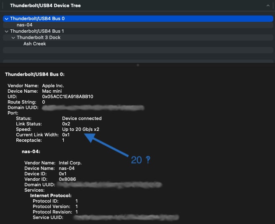275x224 pixels.
Task: Click the split-pane divider handle dot
Action: 138,65
